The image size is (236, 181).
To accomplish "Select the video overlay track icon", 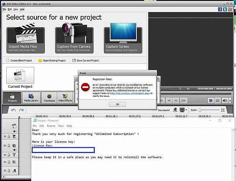I will point(14,146).
